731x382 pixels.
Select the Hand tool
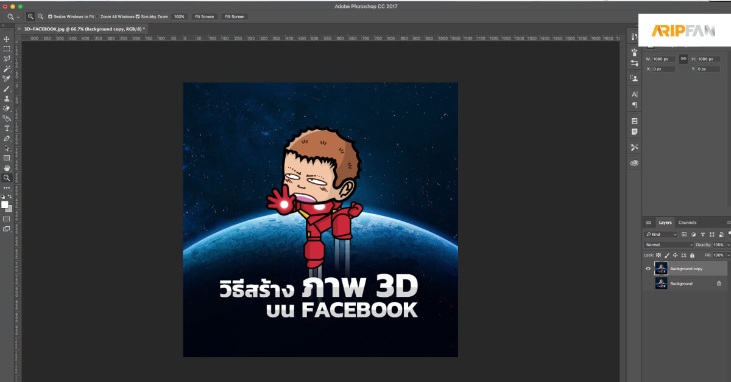7,168
